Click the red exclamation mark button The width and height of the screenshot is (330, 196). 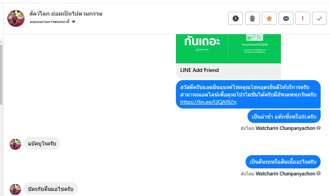coord(303,18)
